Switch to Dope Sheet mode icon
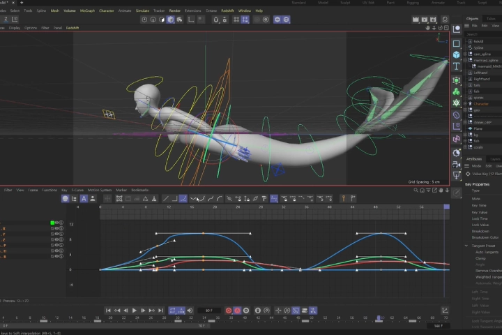 point(66,199)
